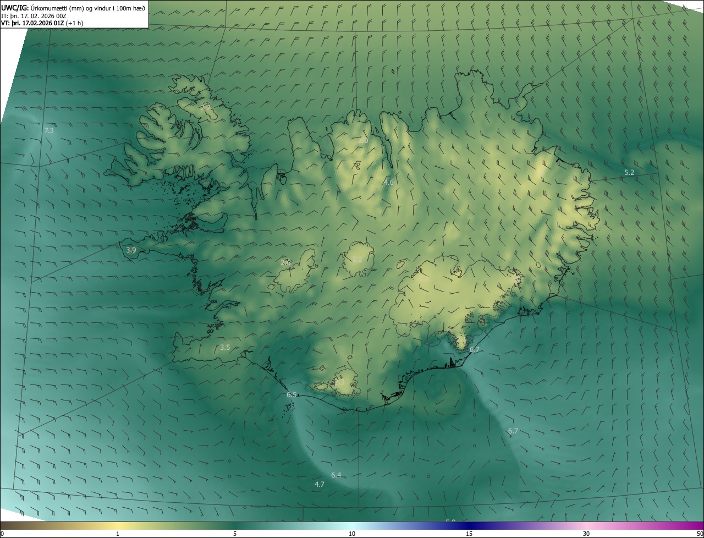Click the 5.2 value label
This screenshot has width=704, height=538.
point(629,172)
